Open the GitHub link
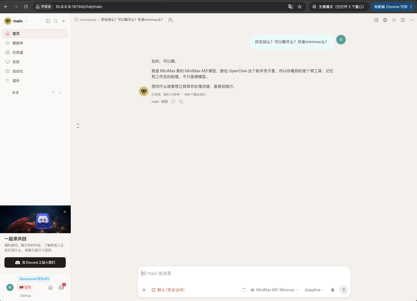This screenshot has height=301, width=417. coord(26,296)
